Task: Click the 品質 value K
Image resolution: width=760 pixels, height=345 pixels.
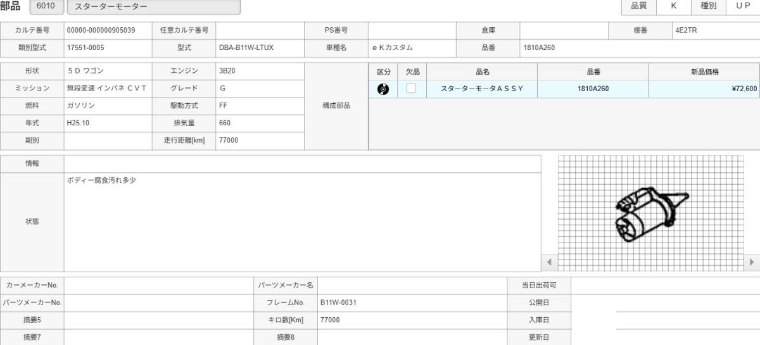Action: point(673,6)
